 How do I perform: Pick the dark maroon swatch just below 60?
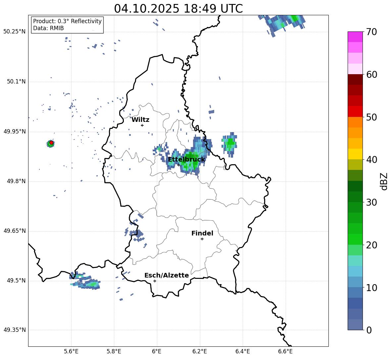[x=355, y=79]
